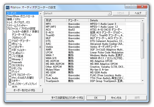The height and width of the screenshot is (107, 154).
Task: Select the AAC row
Action: tap(85, 44)
